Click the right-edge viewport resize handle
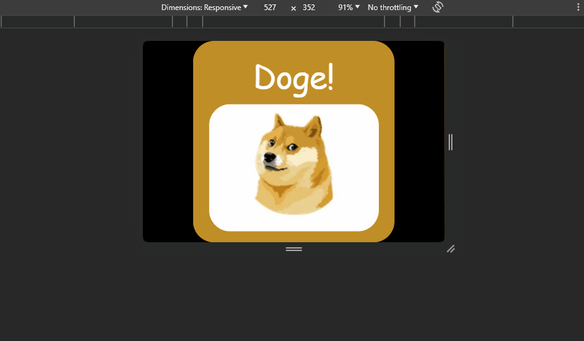 (451, 142)
